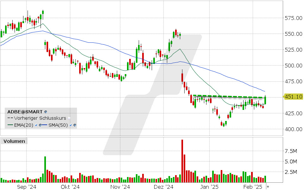The image size is (304, 190).
Task: Open the EMA(20) indicator settings icon
Action: tap(40, 125)
